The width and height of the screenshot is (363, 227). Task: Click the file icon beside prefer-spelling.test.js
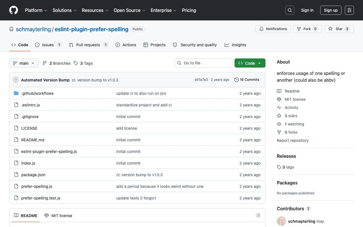pos(16,198)
